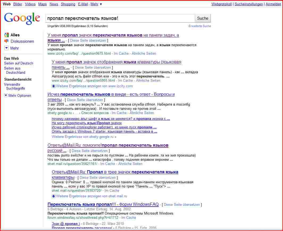Translate the Исчез переключатель языков result page
This screenshot has height=231, width=283.
tap(85, 100)
